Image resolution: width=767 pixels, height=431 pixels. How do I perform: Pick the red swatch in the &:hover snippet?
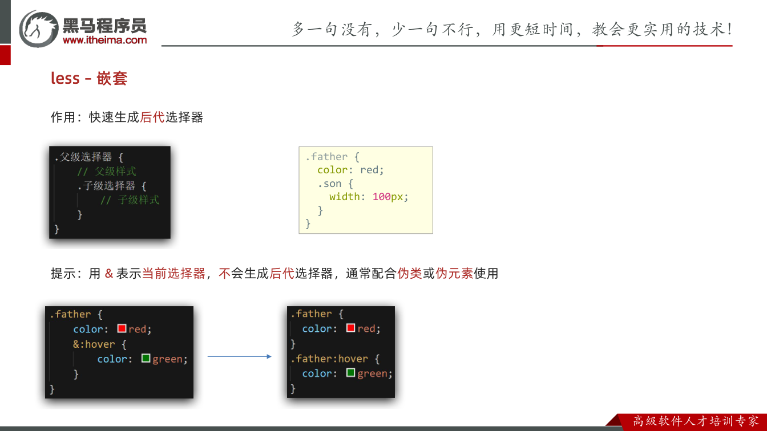click(122, 328)
